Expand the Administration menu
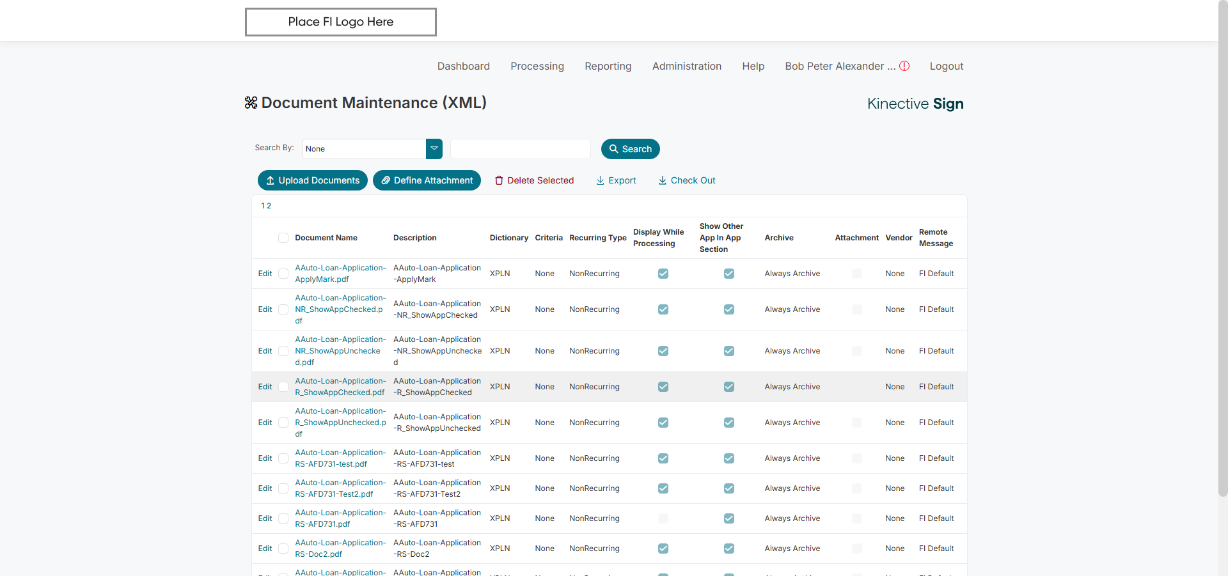Screen dimensions: 1228x576 tap(686, 66)
